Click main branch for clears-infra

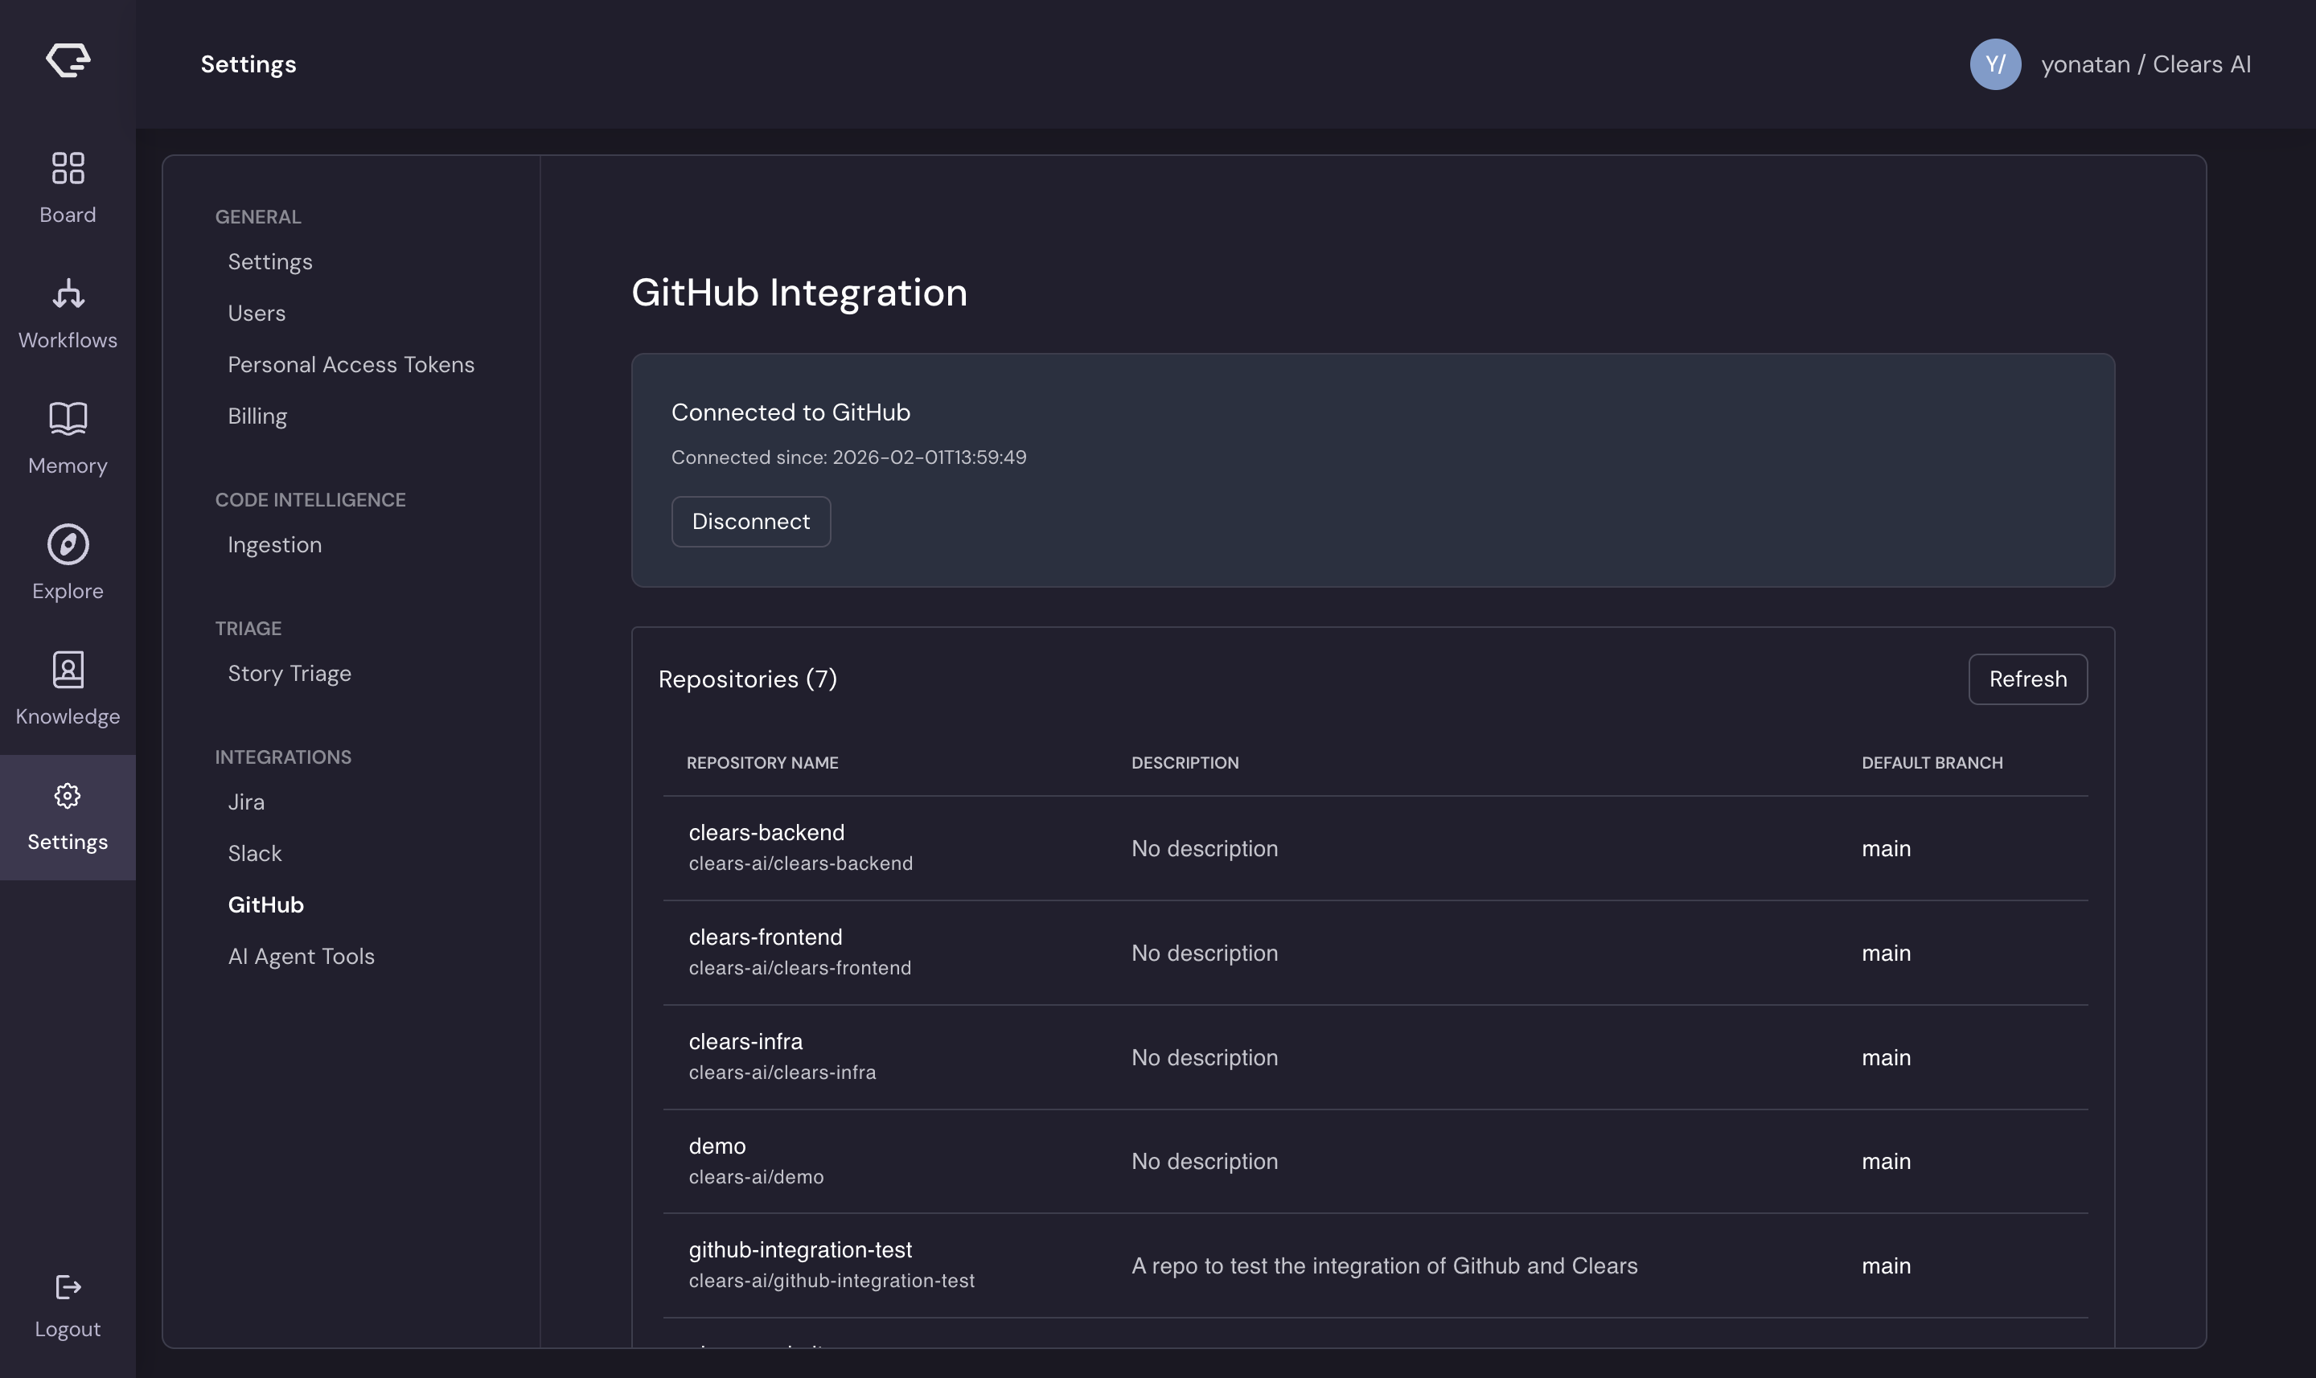tap(1886, 1058)
